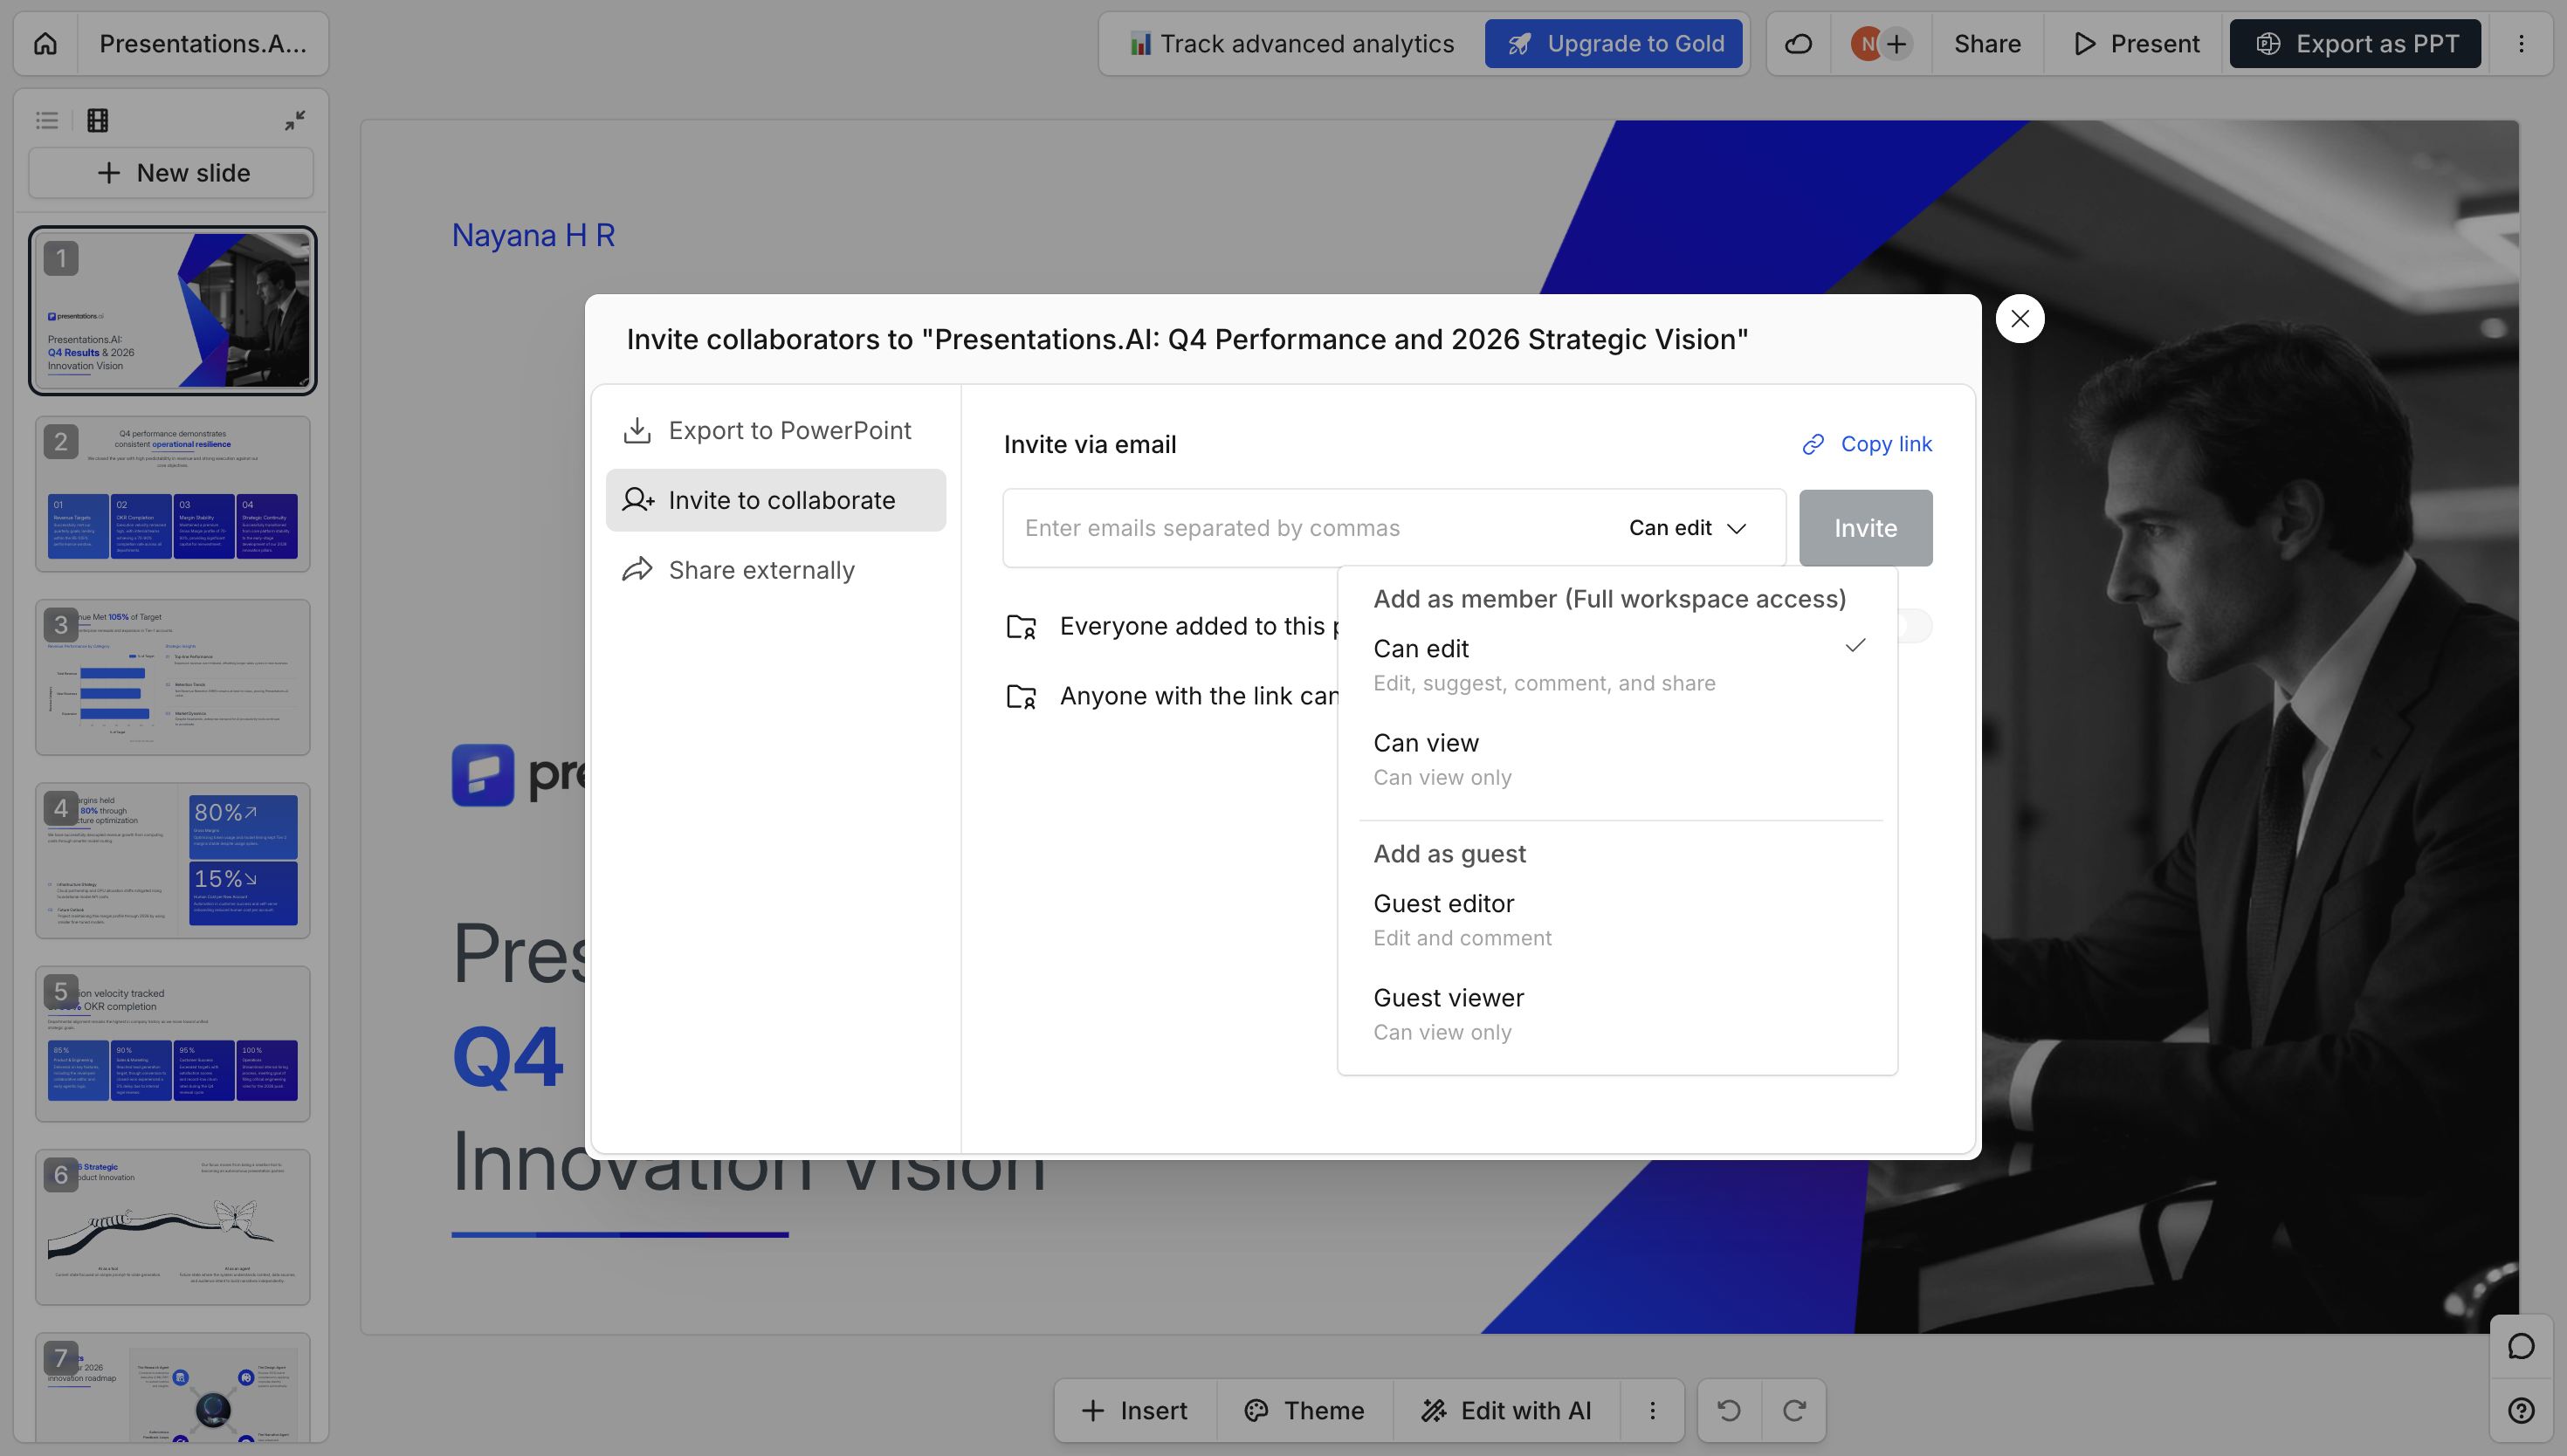Click the undo icon
The image size is (2567, 1456).
[x=1729, y=1410]
